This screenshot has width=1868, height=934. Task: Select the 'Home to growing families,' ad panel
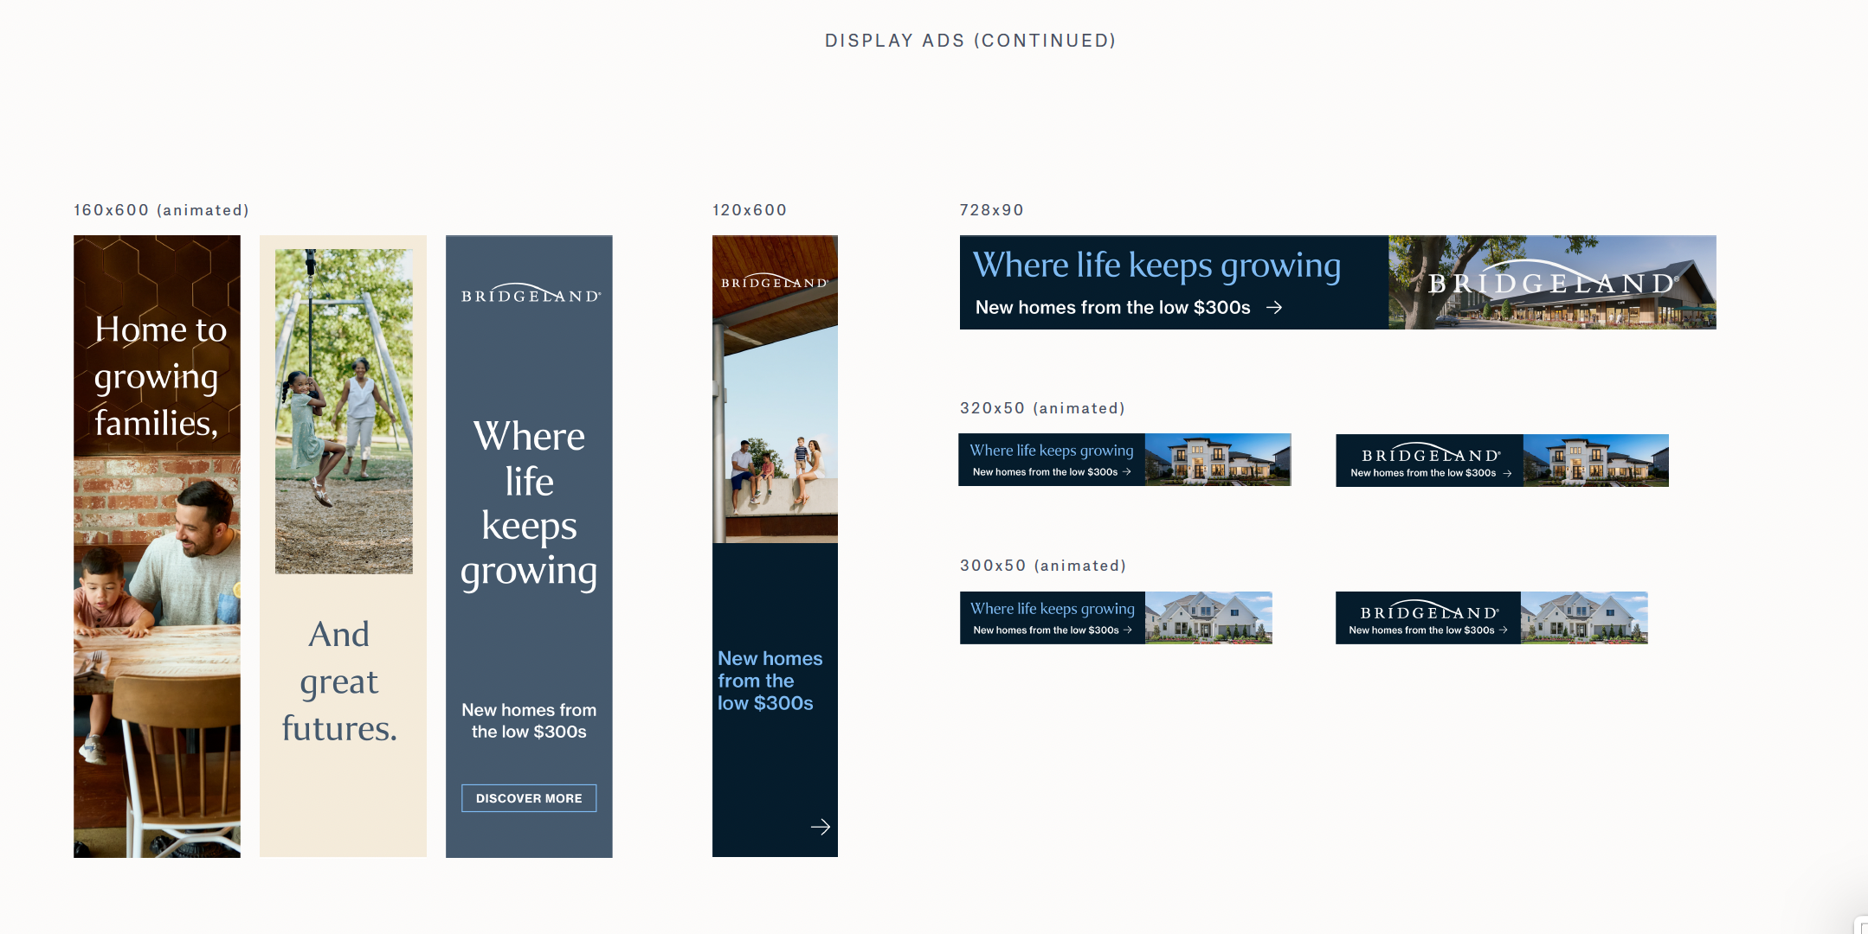157,546
